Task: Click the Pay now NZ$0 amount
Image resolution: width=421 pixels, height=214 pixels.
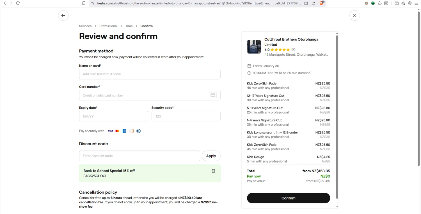Action: point(325,176)
